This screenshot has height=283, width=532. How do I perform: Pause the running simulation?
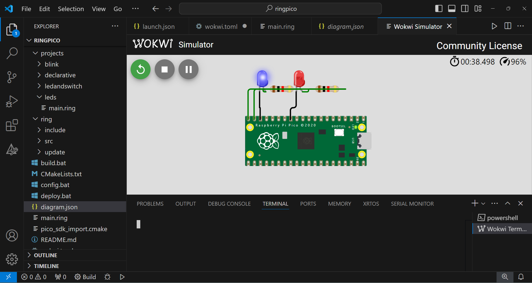(189, 69)
